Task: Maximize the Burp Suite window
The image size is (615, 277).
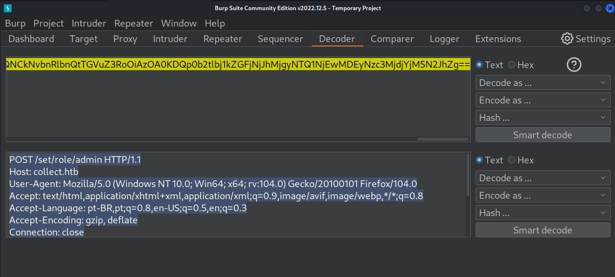Action: 599,8
